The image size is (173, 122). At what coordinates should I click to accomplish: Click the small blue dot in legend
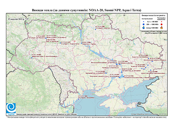[x=144, y=22]
